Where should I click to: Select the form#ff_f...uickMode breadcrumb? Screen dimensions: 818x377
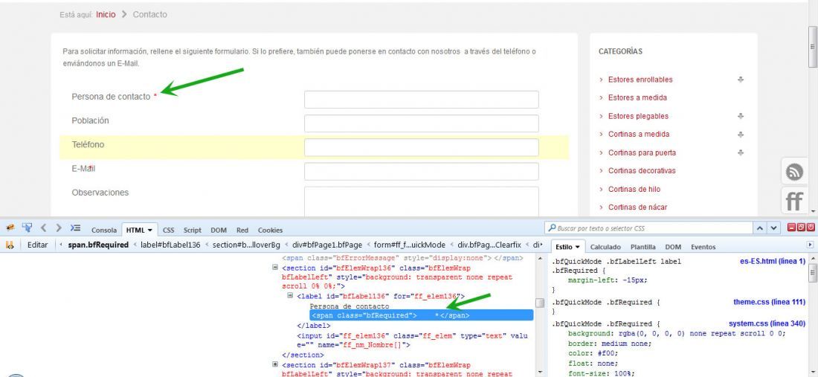point(410,245)
